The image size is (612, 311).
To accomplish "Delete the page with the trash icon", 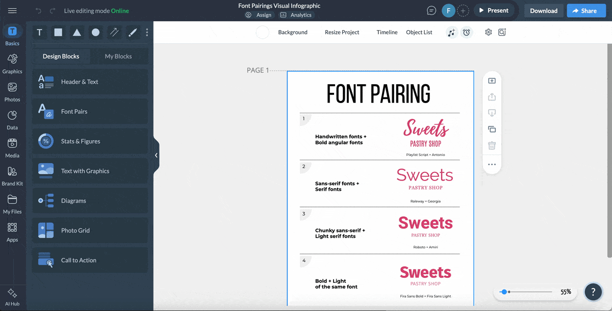I will tap(492, 145).
